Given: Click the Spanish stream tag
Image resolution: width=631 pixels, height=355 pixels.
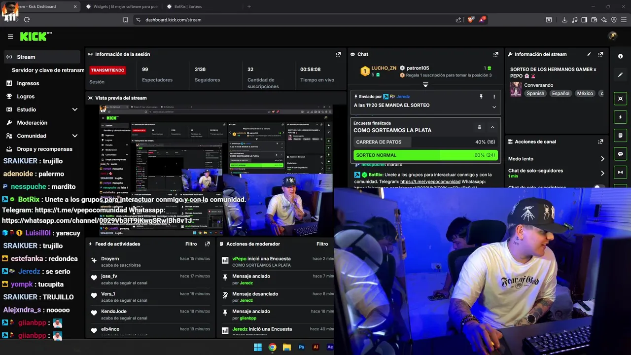Looking at the screenshot, I should click(535, 93).
